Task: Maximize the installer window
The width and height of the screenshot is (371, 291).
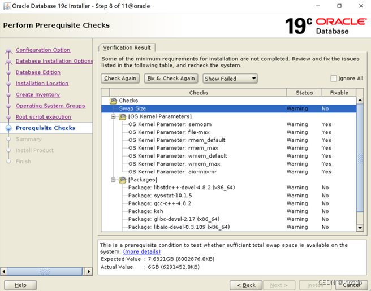Action: (x=339, y=6)
